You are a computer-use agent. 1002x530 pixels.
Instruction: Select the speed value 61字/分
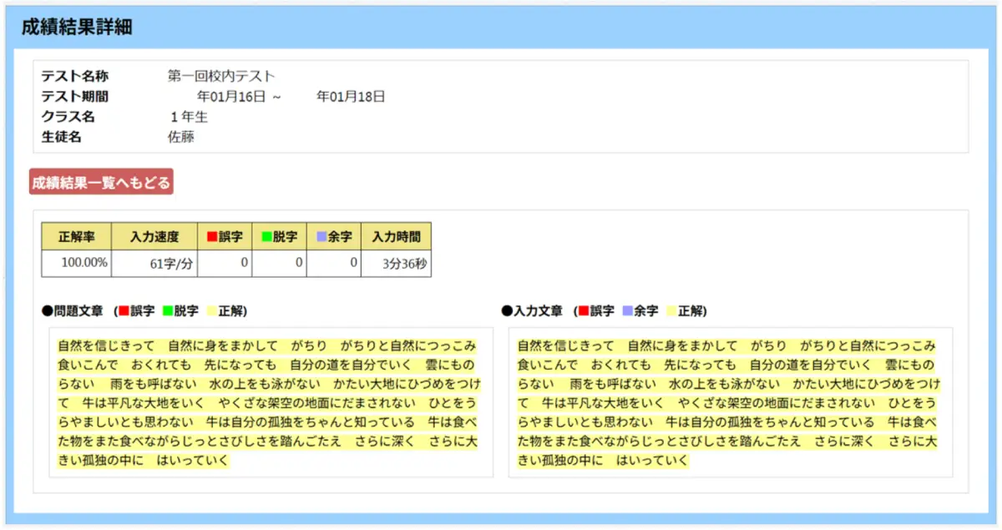[171, 263]
